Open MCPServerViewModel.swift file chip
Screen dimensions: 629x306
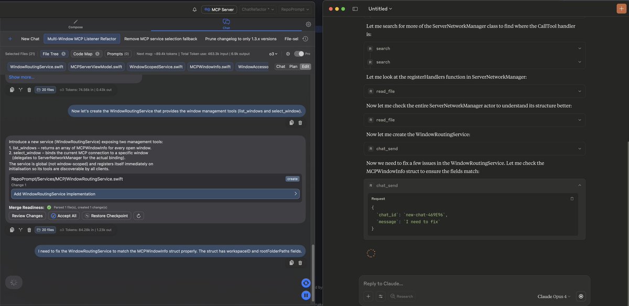(x=96, y=66)
